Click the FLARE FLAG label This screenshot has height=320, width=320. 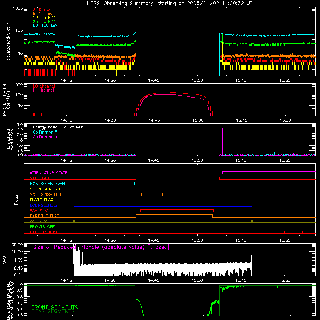click(42, 200)
